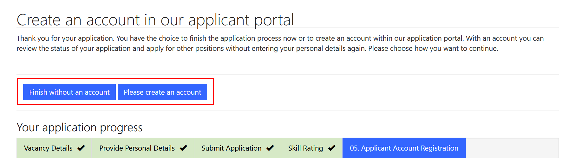575x167 pixels.
Task: Click the checkmark next to Vacancy Details
Action: (81, 148)
